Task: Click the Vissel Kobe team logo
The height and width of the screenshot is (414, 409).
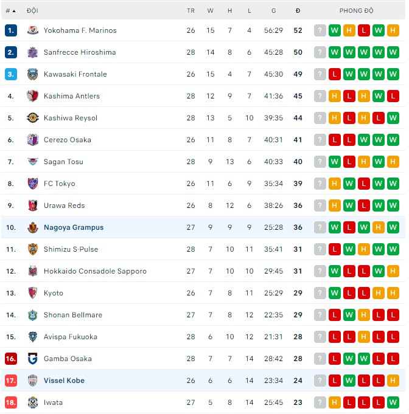Action: [33, 381]
